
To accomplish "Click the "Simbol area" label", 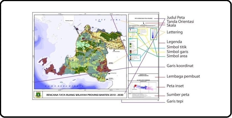I will (177, 56).
